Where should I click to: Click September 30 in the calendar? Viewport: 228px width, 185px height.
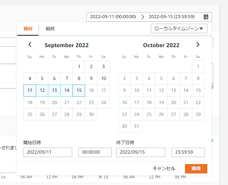pos(91,114)
